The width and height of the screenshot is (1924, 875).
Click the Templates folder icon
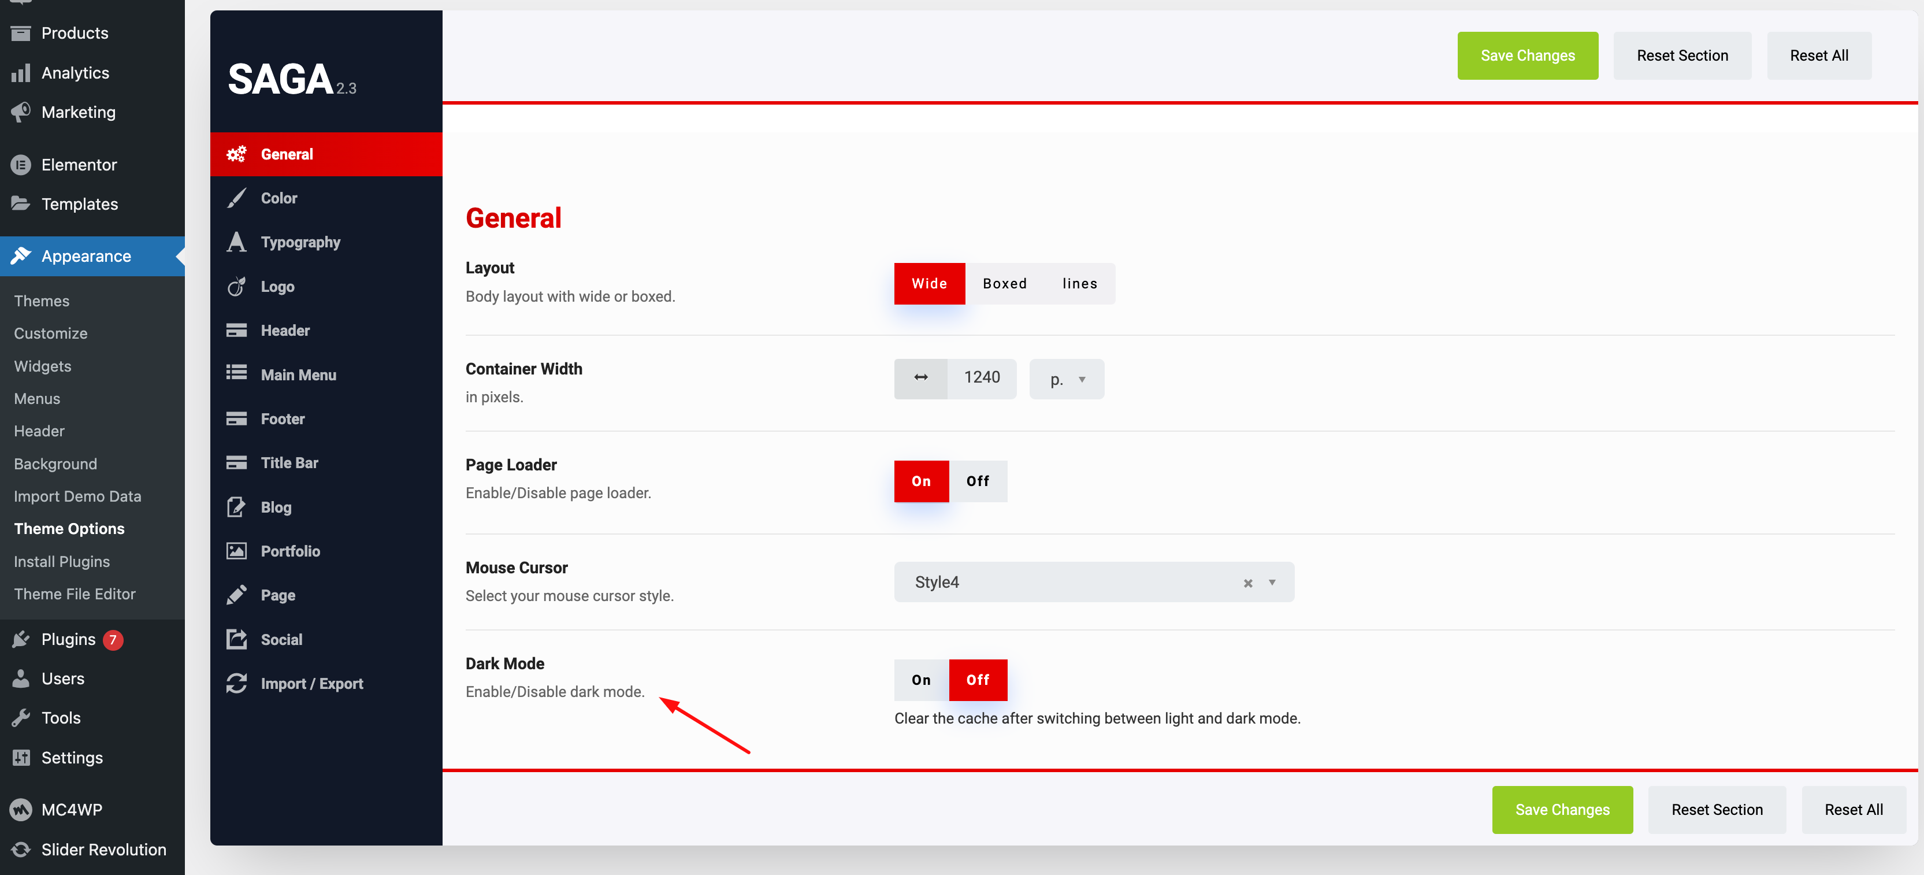point(21,203)
